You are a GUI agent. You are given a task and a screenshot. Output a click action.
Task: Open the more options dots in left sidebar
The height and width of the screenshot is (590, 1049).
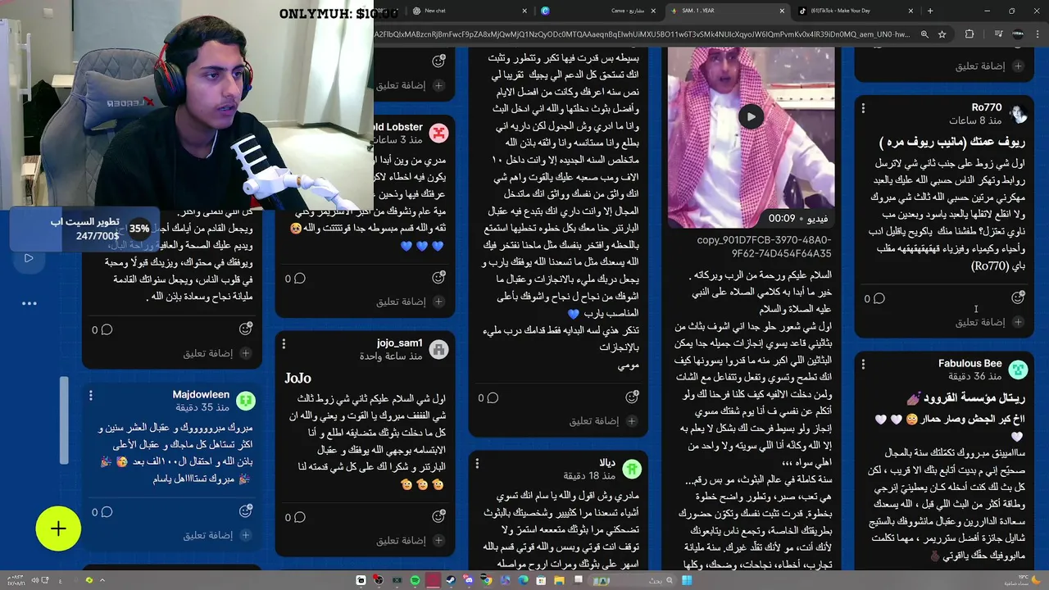(30, 303)
